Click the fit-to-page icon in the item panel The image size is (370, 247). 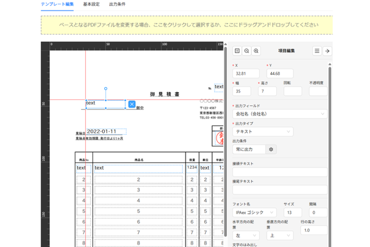pyautogui.click(x=237, y=51)
